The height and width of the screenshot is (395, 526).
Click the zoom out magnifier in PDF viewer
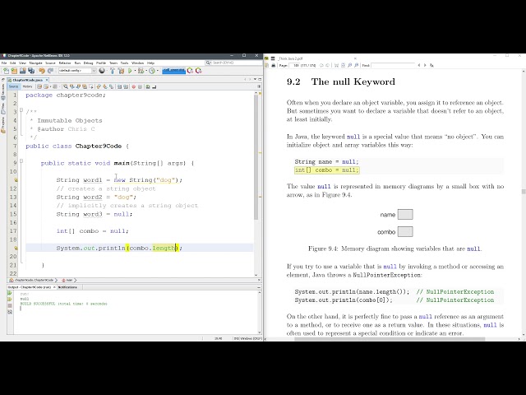pyautogui.click(x=349, y=65)
